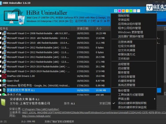Image resolution: width=166 pixels, height=124 pixels.
Task: Tick checkbox for Visual C++ 2008 x86
Action: [1, 33]
